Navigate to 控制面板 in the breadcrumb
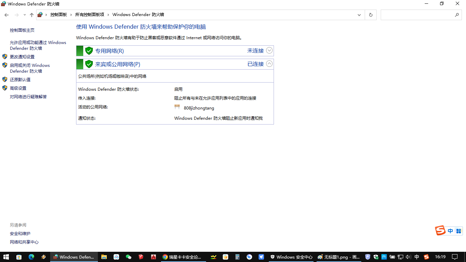 (x=59, y=15)
